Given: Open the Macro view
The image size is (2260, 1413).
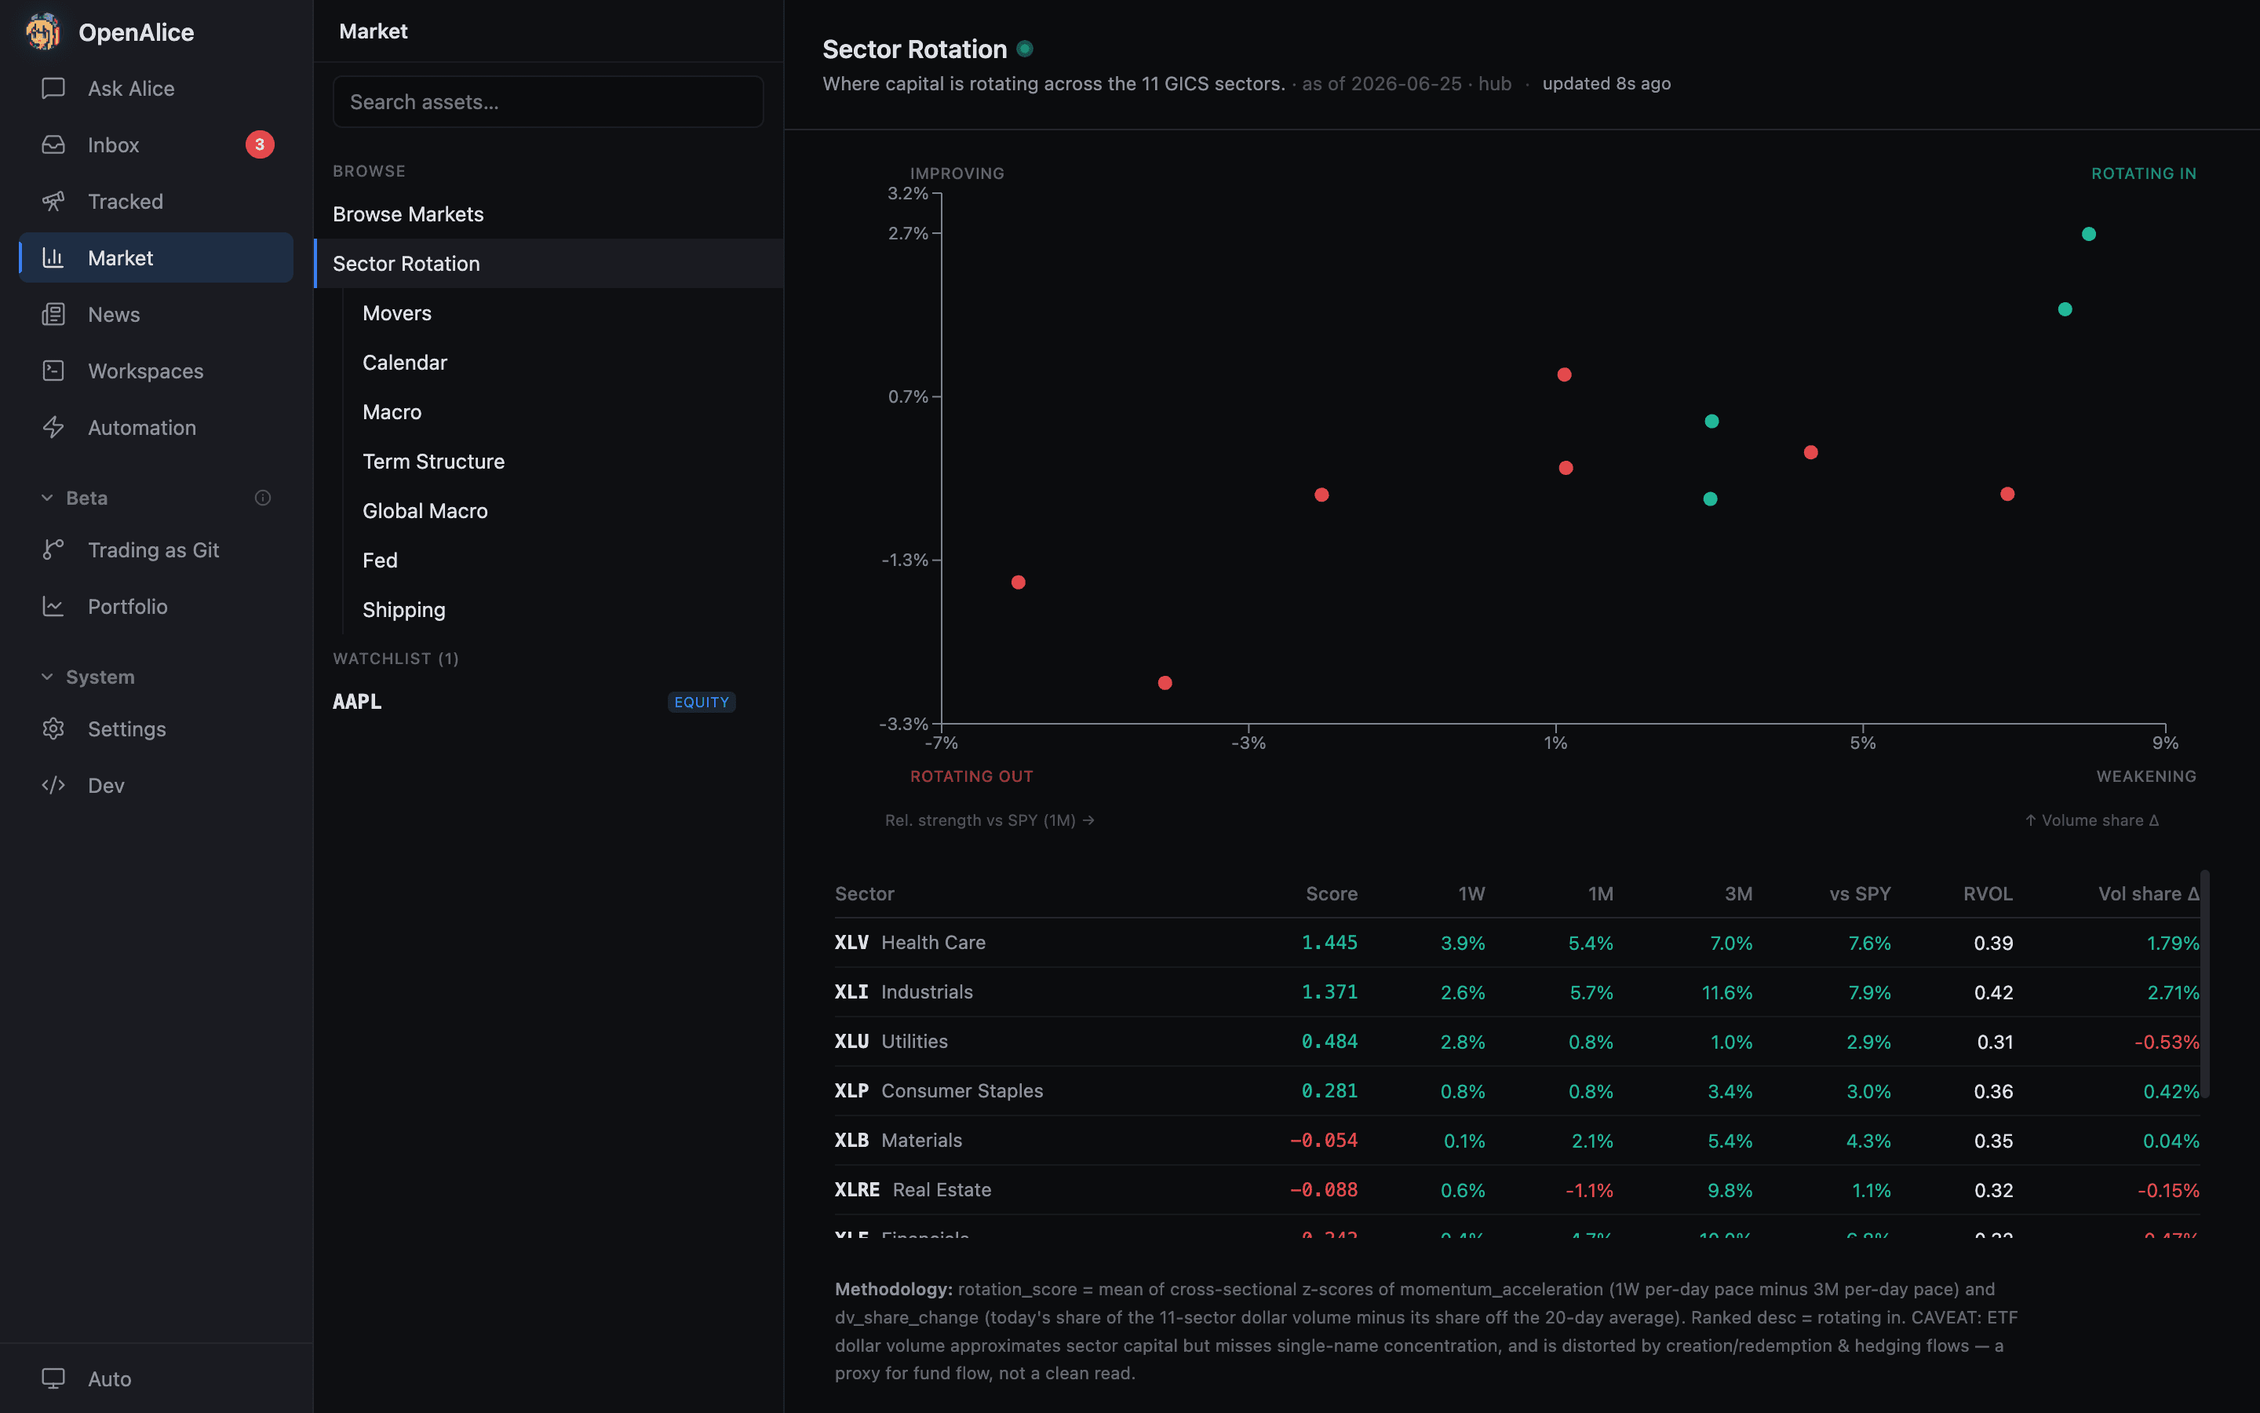Looking at the screenshot, I should (x=563, y=412).
